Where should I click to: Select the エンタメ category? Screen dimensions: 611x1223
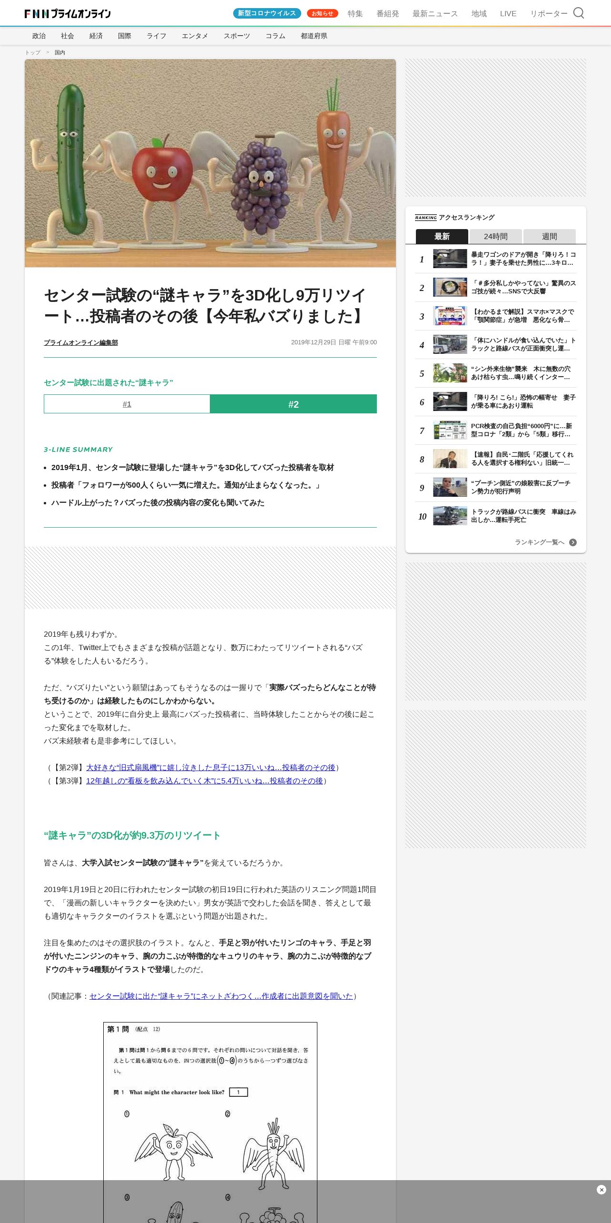coord(195,36)
